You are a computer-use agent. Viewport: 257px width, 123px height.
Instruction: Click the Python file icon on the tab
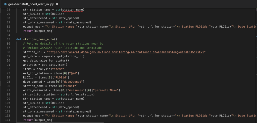(5, 4)
